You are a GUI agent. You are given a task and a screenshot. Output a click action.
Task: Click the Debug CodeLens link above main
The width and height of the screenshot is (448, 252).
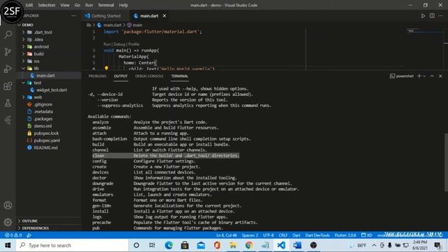pyautogui.click(x=119, y=44)
